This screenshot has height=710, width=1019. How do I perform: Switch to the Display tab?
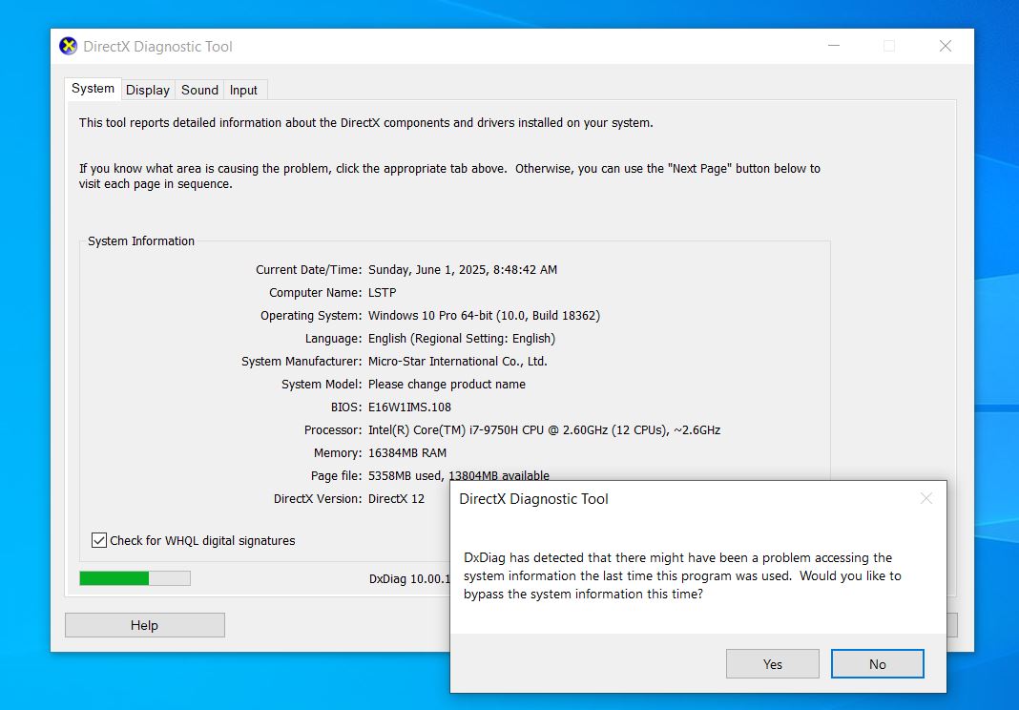(148, 90)
